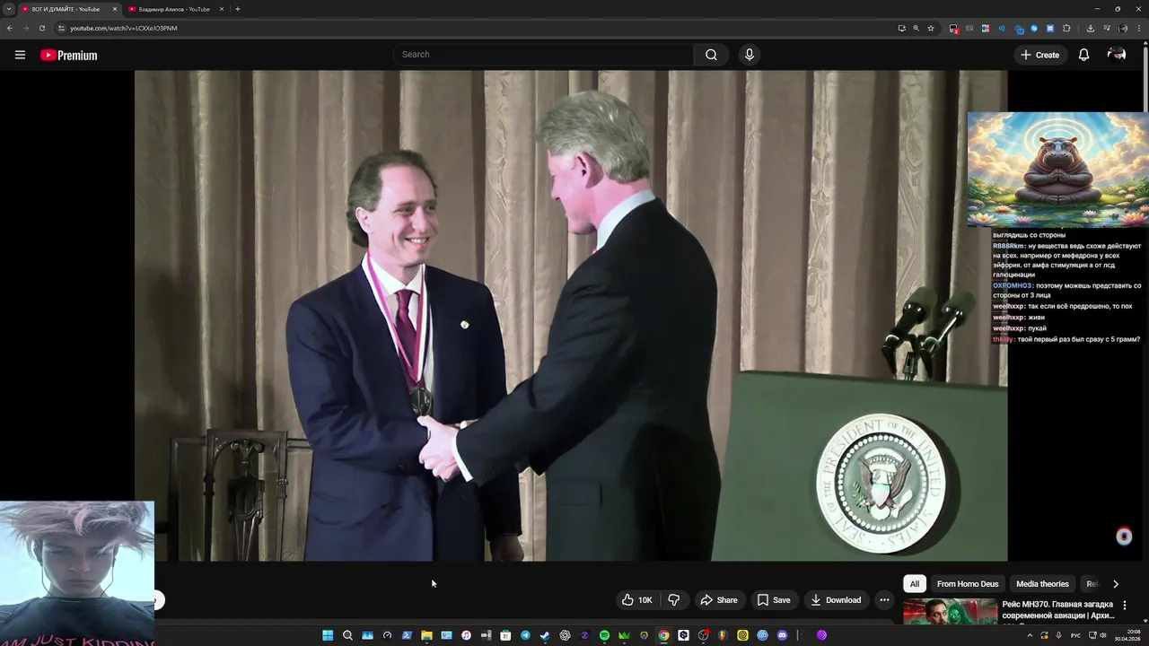This screenshot has width=1149, height=646.
Task: Open Telegram from the taskbar
Action: tap(525, 635)
